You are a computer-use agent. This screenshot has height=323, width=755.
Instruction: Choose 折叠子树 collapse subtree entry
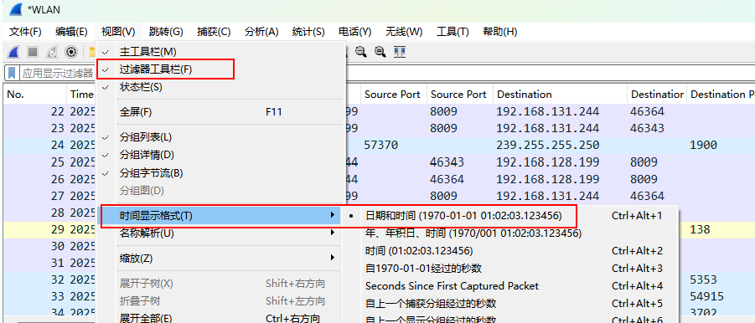pos(221,301)
